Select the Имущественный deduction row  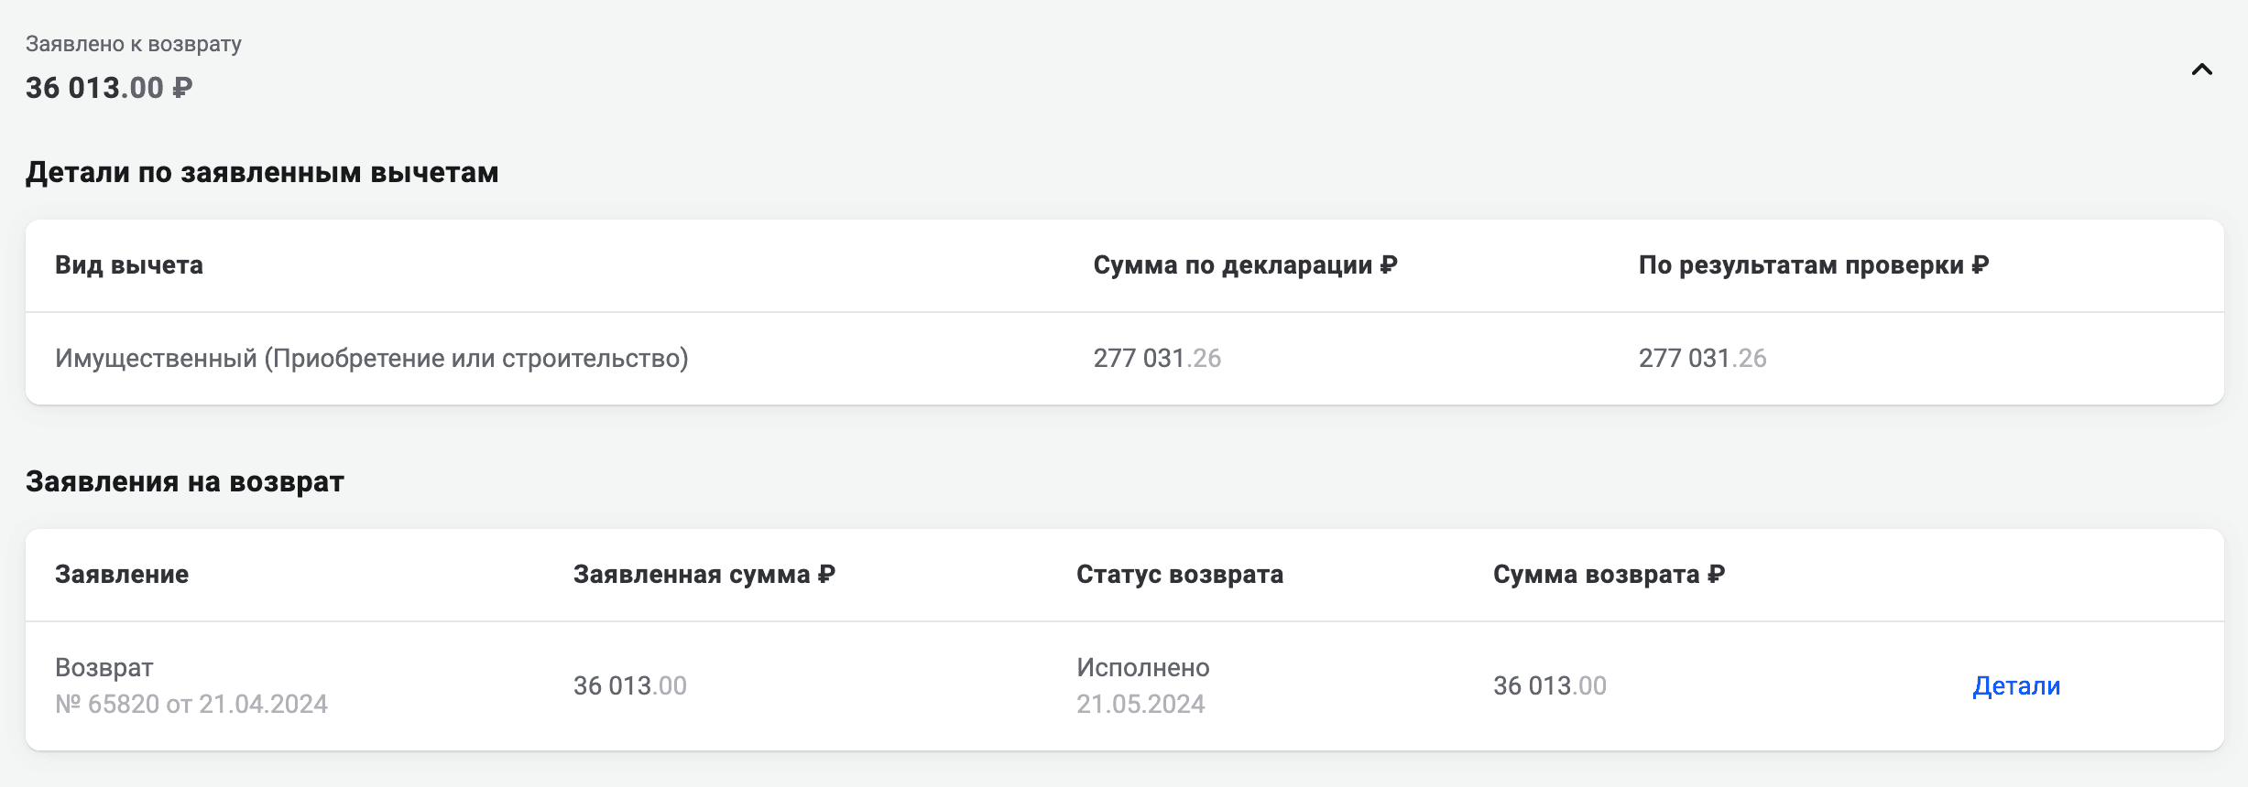[x=1125, y=359]
